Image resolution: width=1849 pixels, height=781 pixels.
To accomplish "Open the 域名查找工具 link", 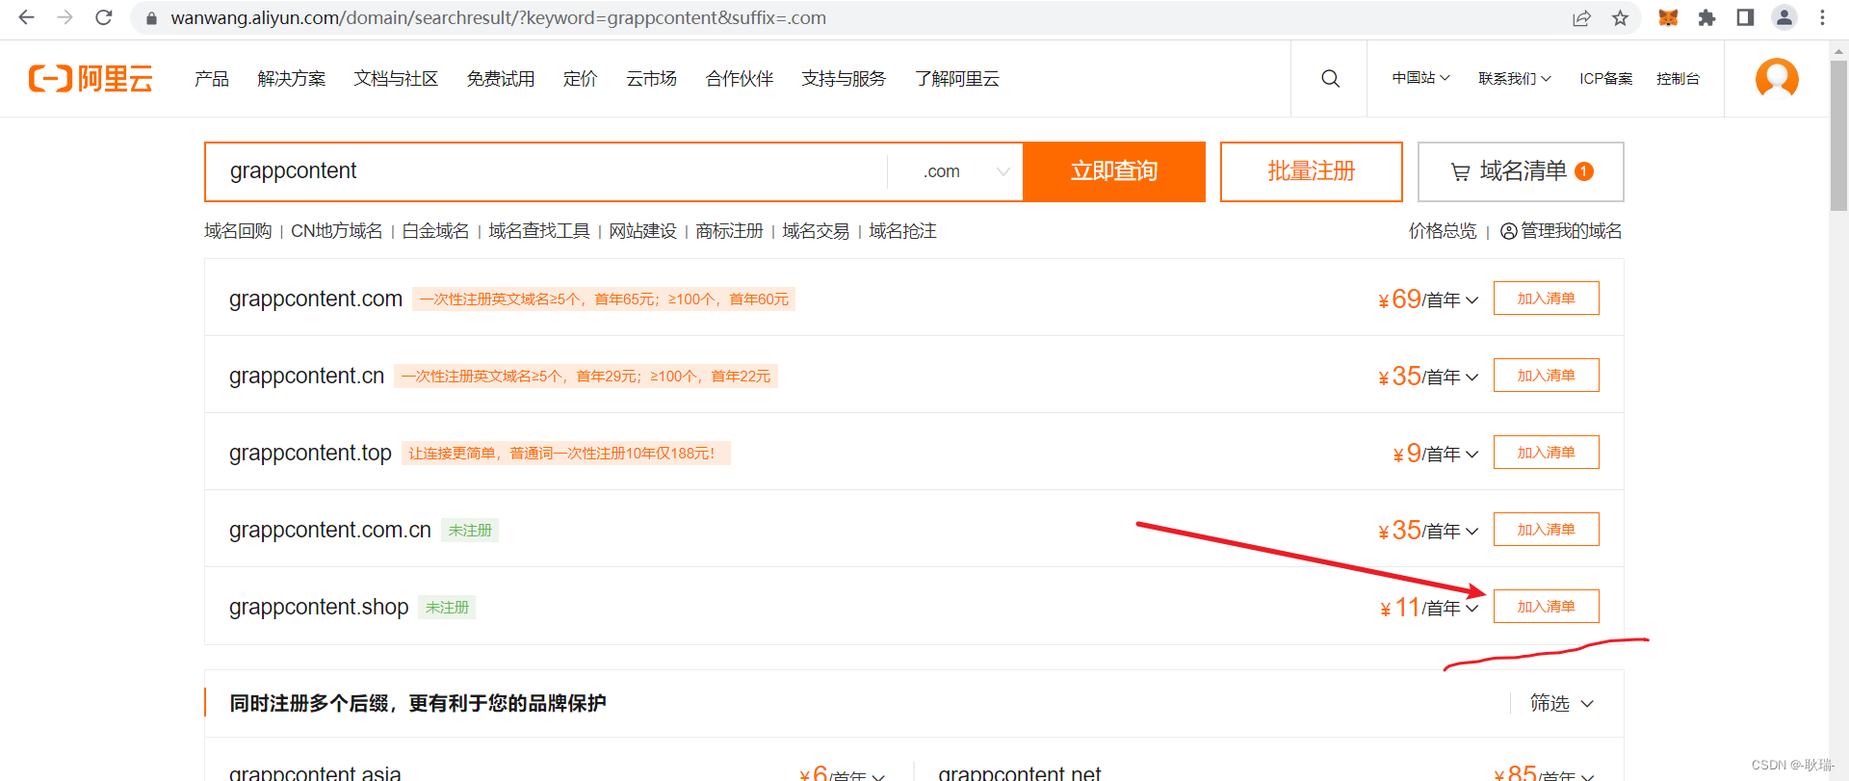I will click(x=539, y=231).
